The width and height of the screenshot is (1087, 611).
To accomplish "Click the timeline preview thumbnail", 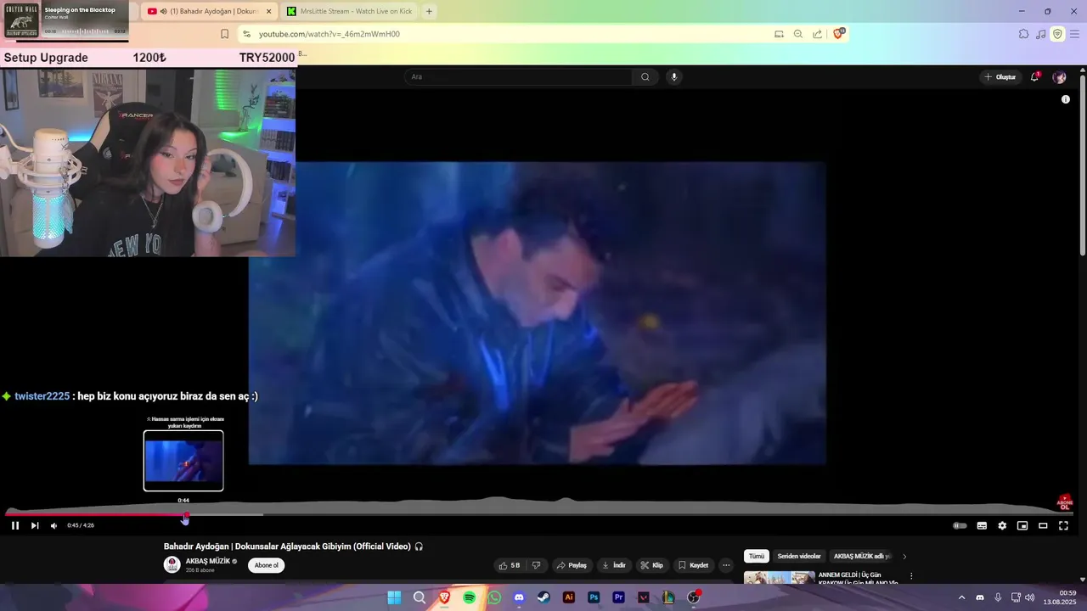I will pos(183,461).
